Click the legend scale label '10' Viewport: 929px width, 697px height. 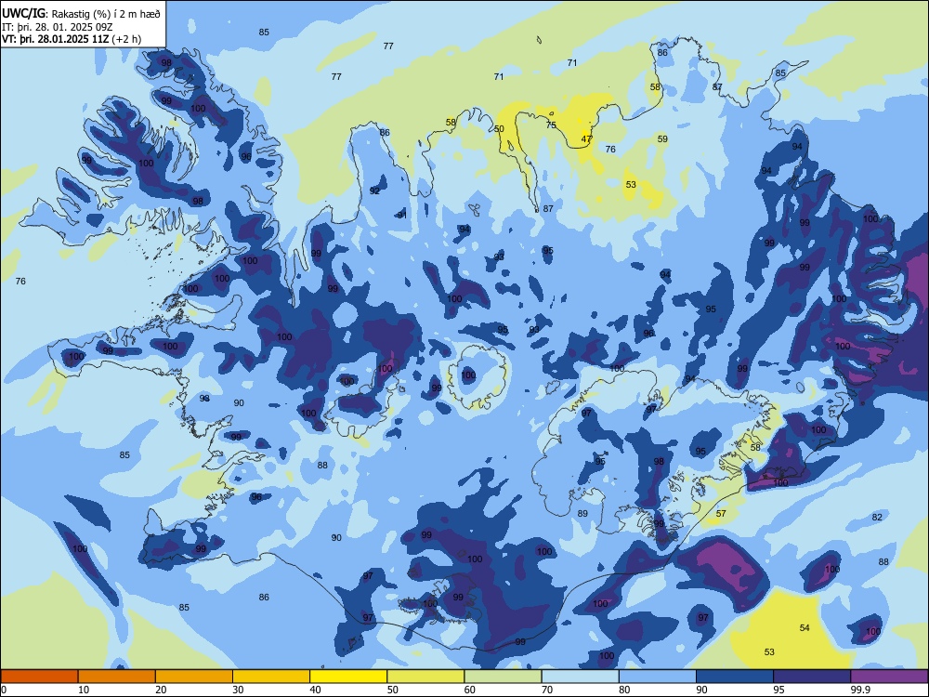click(x=84, y=690)
